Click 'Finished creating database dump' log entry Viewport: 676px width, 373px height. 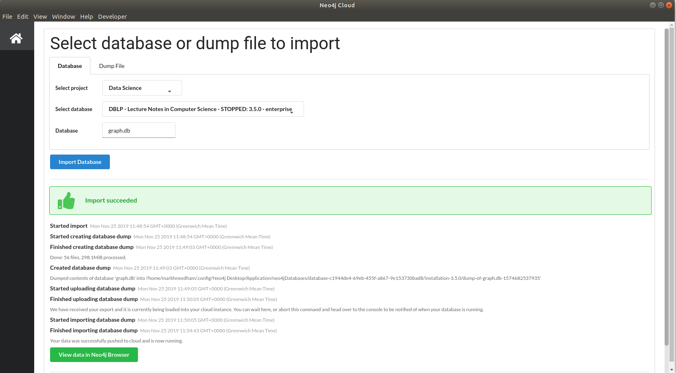[x=162, y=247]
